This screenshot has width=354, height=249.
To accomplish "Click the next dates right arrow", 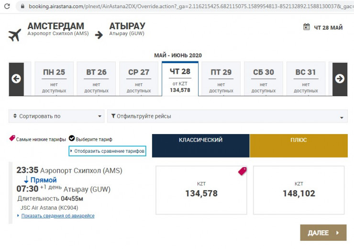I will pos(340,79).
